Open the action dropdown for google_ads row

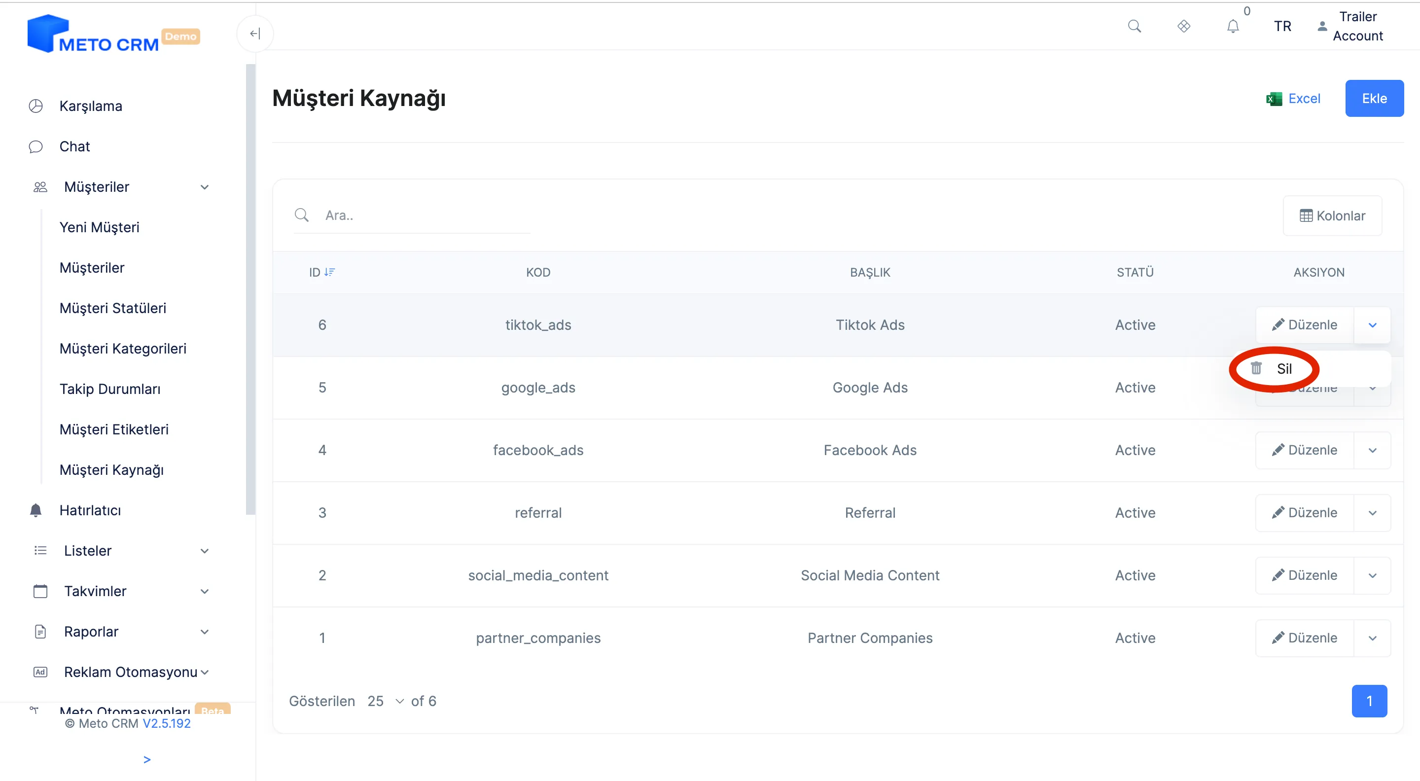click(x=1372, y=389)
